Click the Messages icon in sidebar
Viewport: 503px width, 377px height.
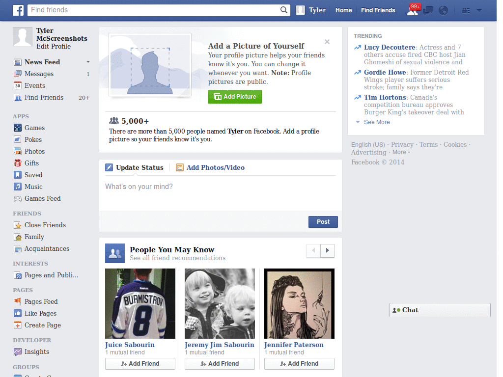click(18, 74)
